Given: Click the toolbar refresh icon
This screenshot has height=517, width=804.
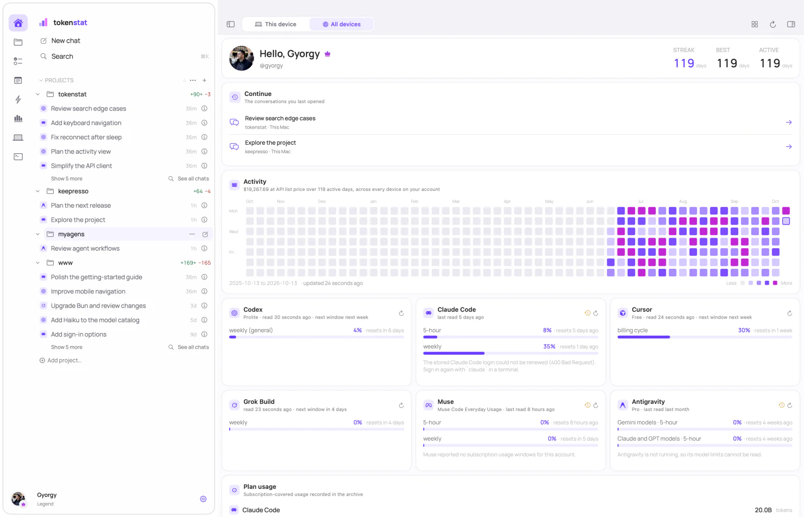Looking at the screenshot, I should (773, 24).
